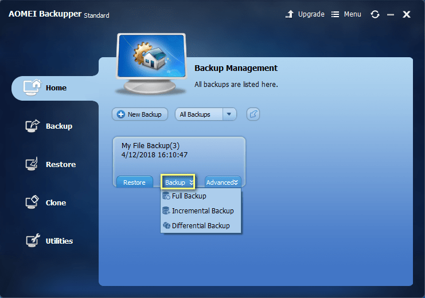Switch to the Clone sidebar section
The height and width of the screenshot is (298, 425).
(x=45, y=202)
